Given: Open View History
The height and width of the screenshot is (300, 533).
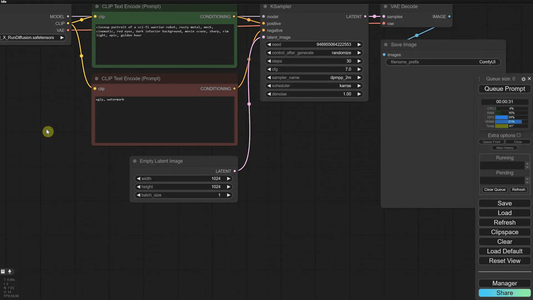Looking at the screenshot, I should pyautogui.click(x=504, y=148).
